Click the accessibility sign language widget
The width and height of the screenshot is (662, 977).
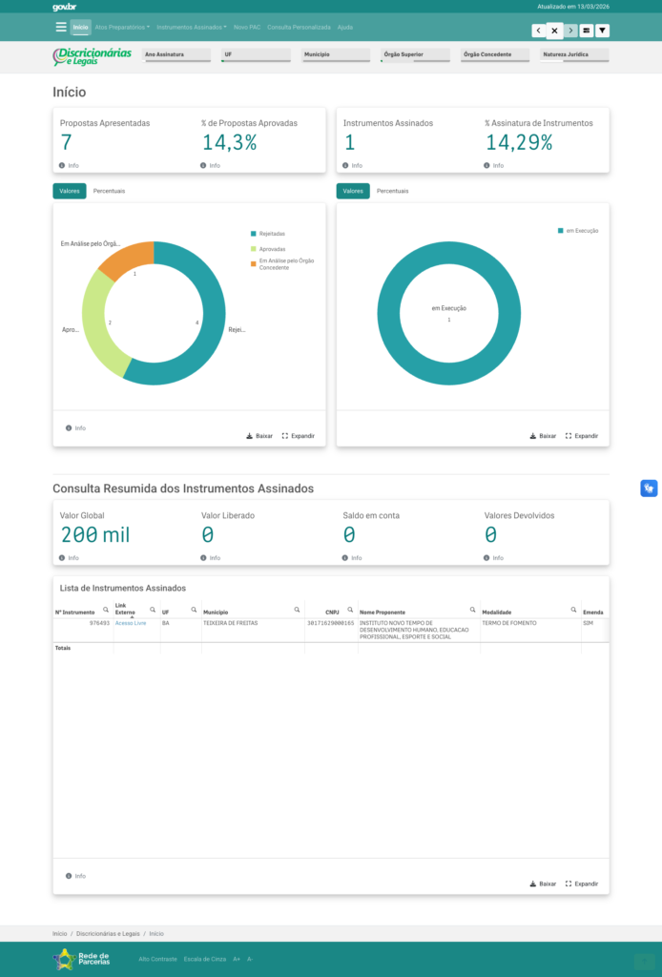(x=649, y=488)
